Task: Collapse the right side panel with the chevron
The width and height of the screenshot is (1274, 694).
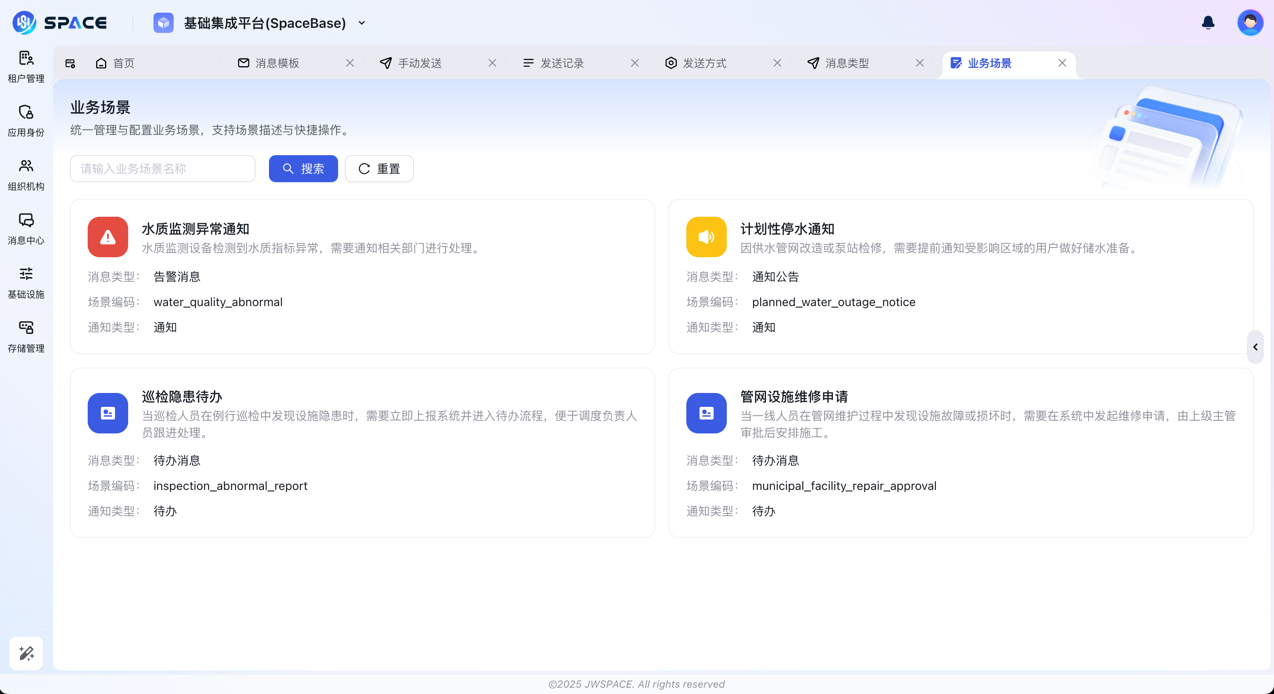Action: [x=1255, y=347]
